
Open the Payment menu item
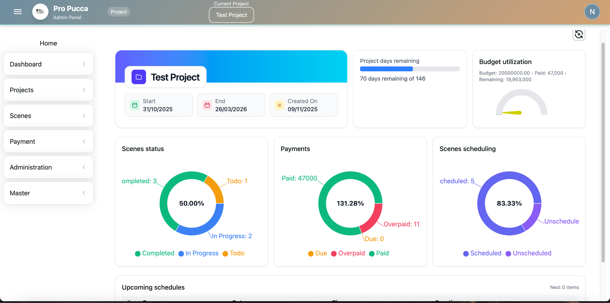coord(22,142)
